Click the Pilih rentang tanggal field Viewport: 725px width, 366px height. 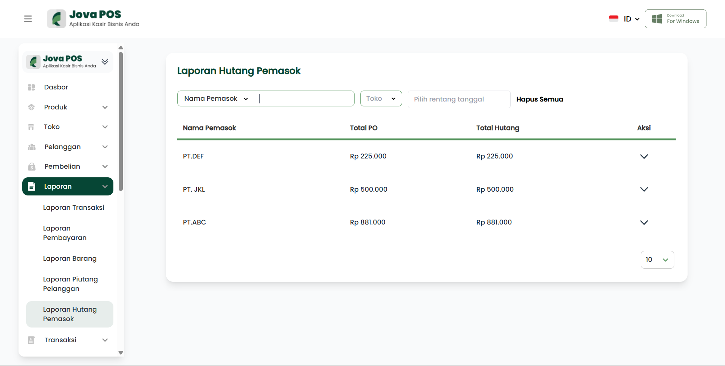pos(459,99)
